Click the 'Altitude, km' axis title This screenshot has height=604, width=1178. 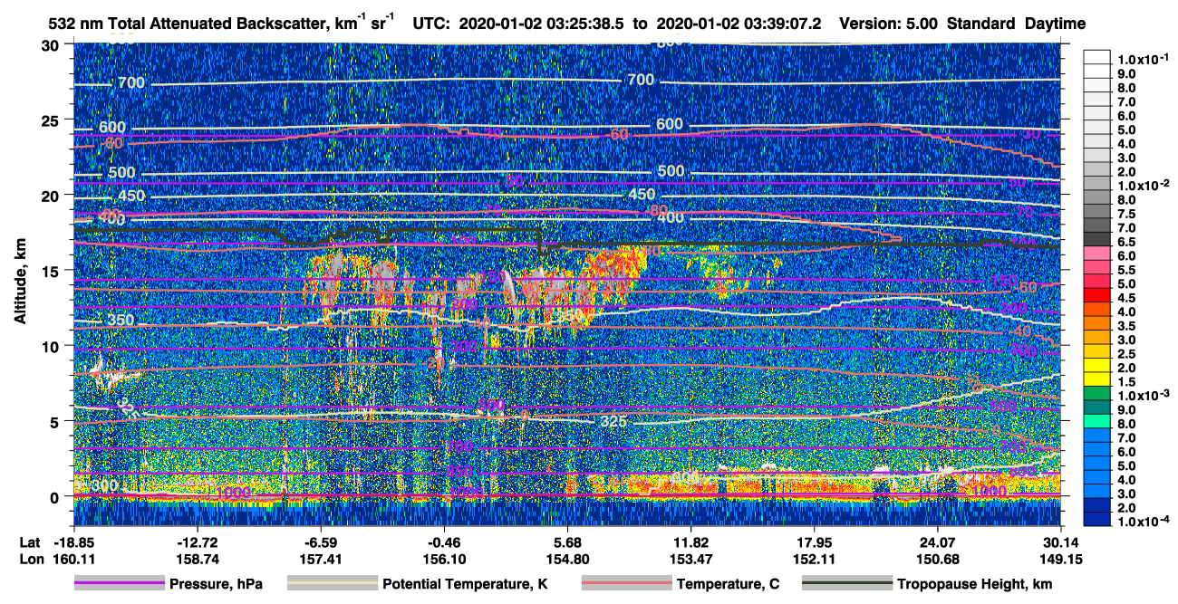coord(20,283)
